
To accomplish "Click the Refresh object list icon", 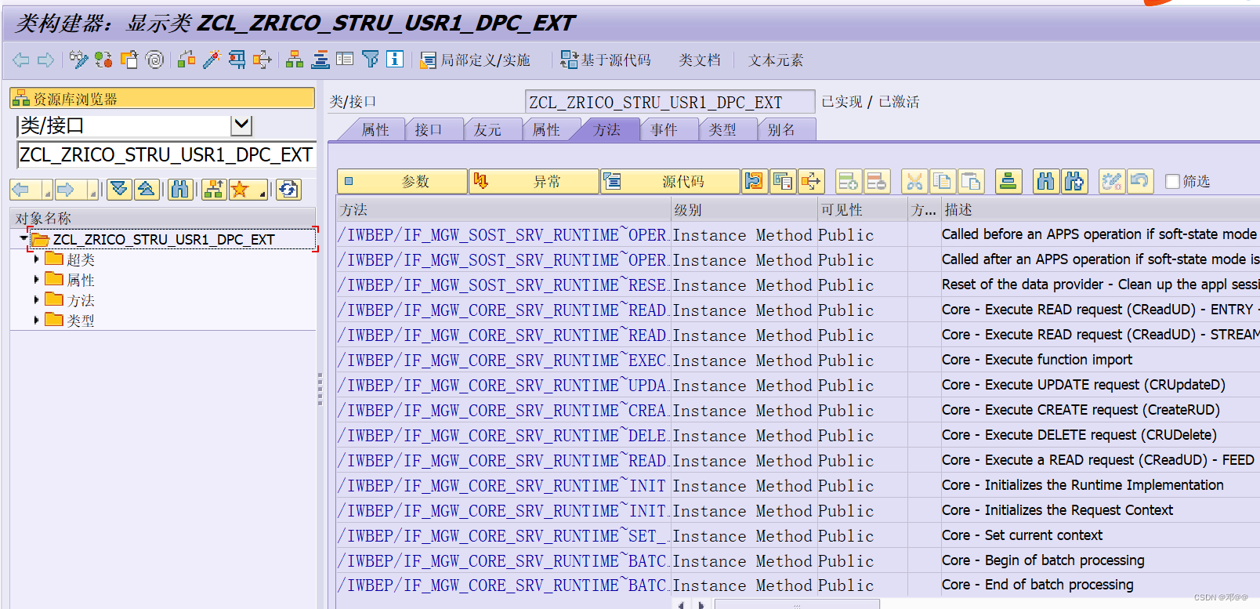I will click(288, 190).
